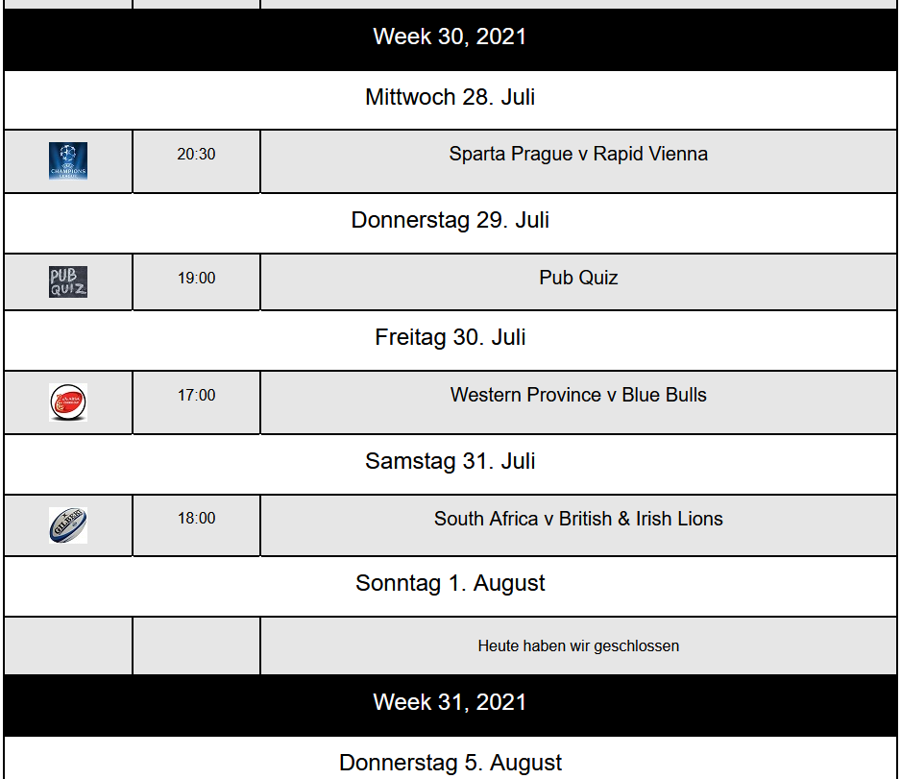Open Sparta Prague v Rapid Vienna match

tap(578, 154)
